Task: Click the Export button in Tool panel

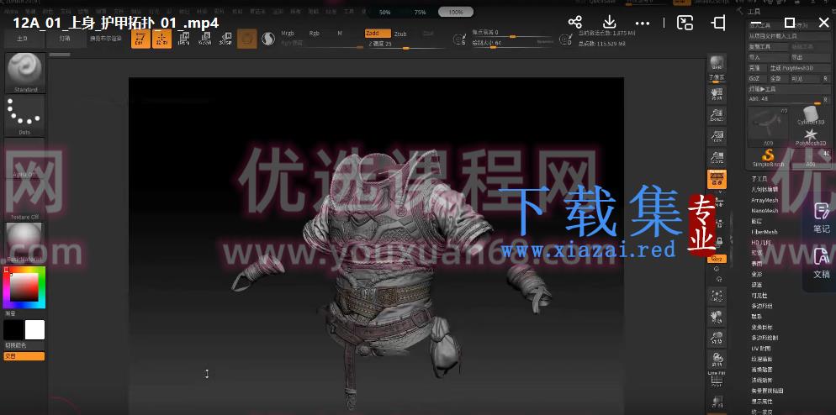Action: click(x=811, y=57)
